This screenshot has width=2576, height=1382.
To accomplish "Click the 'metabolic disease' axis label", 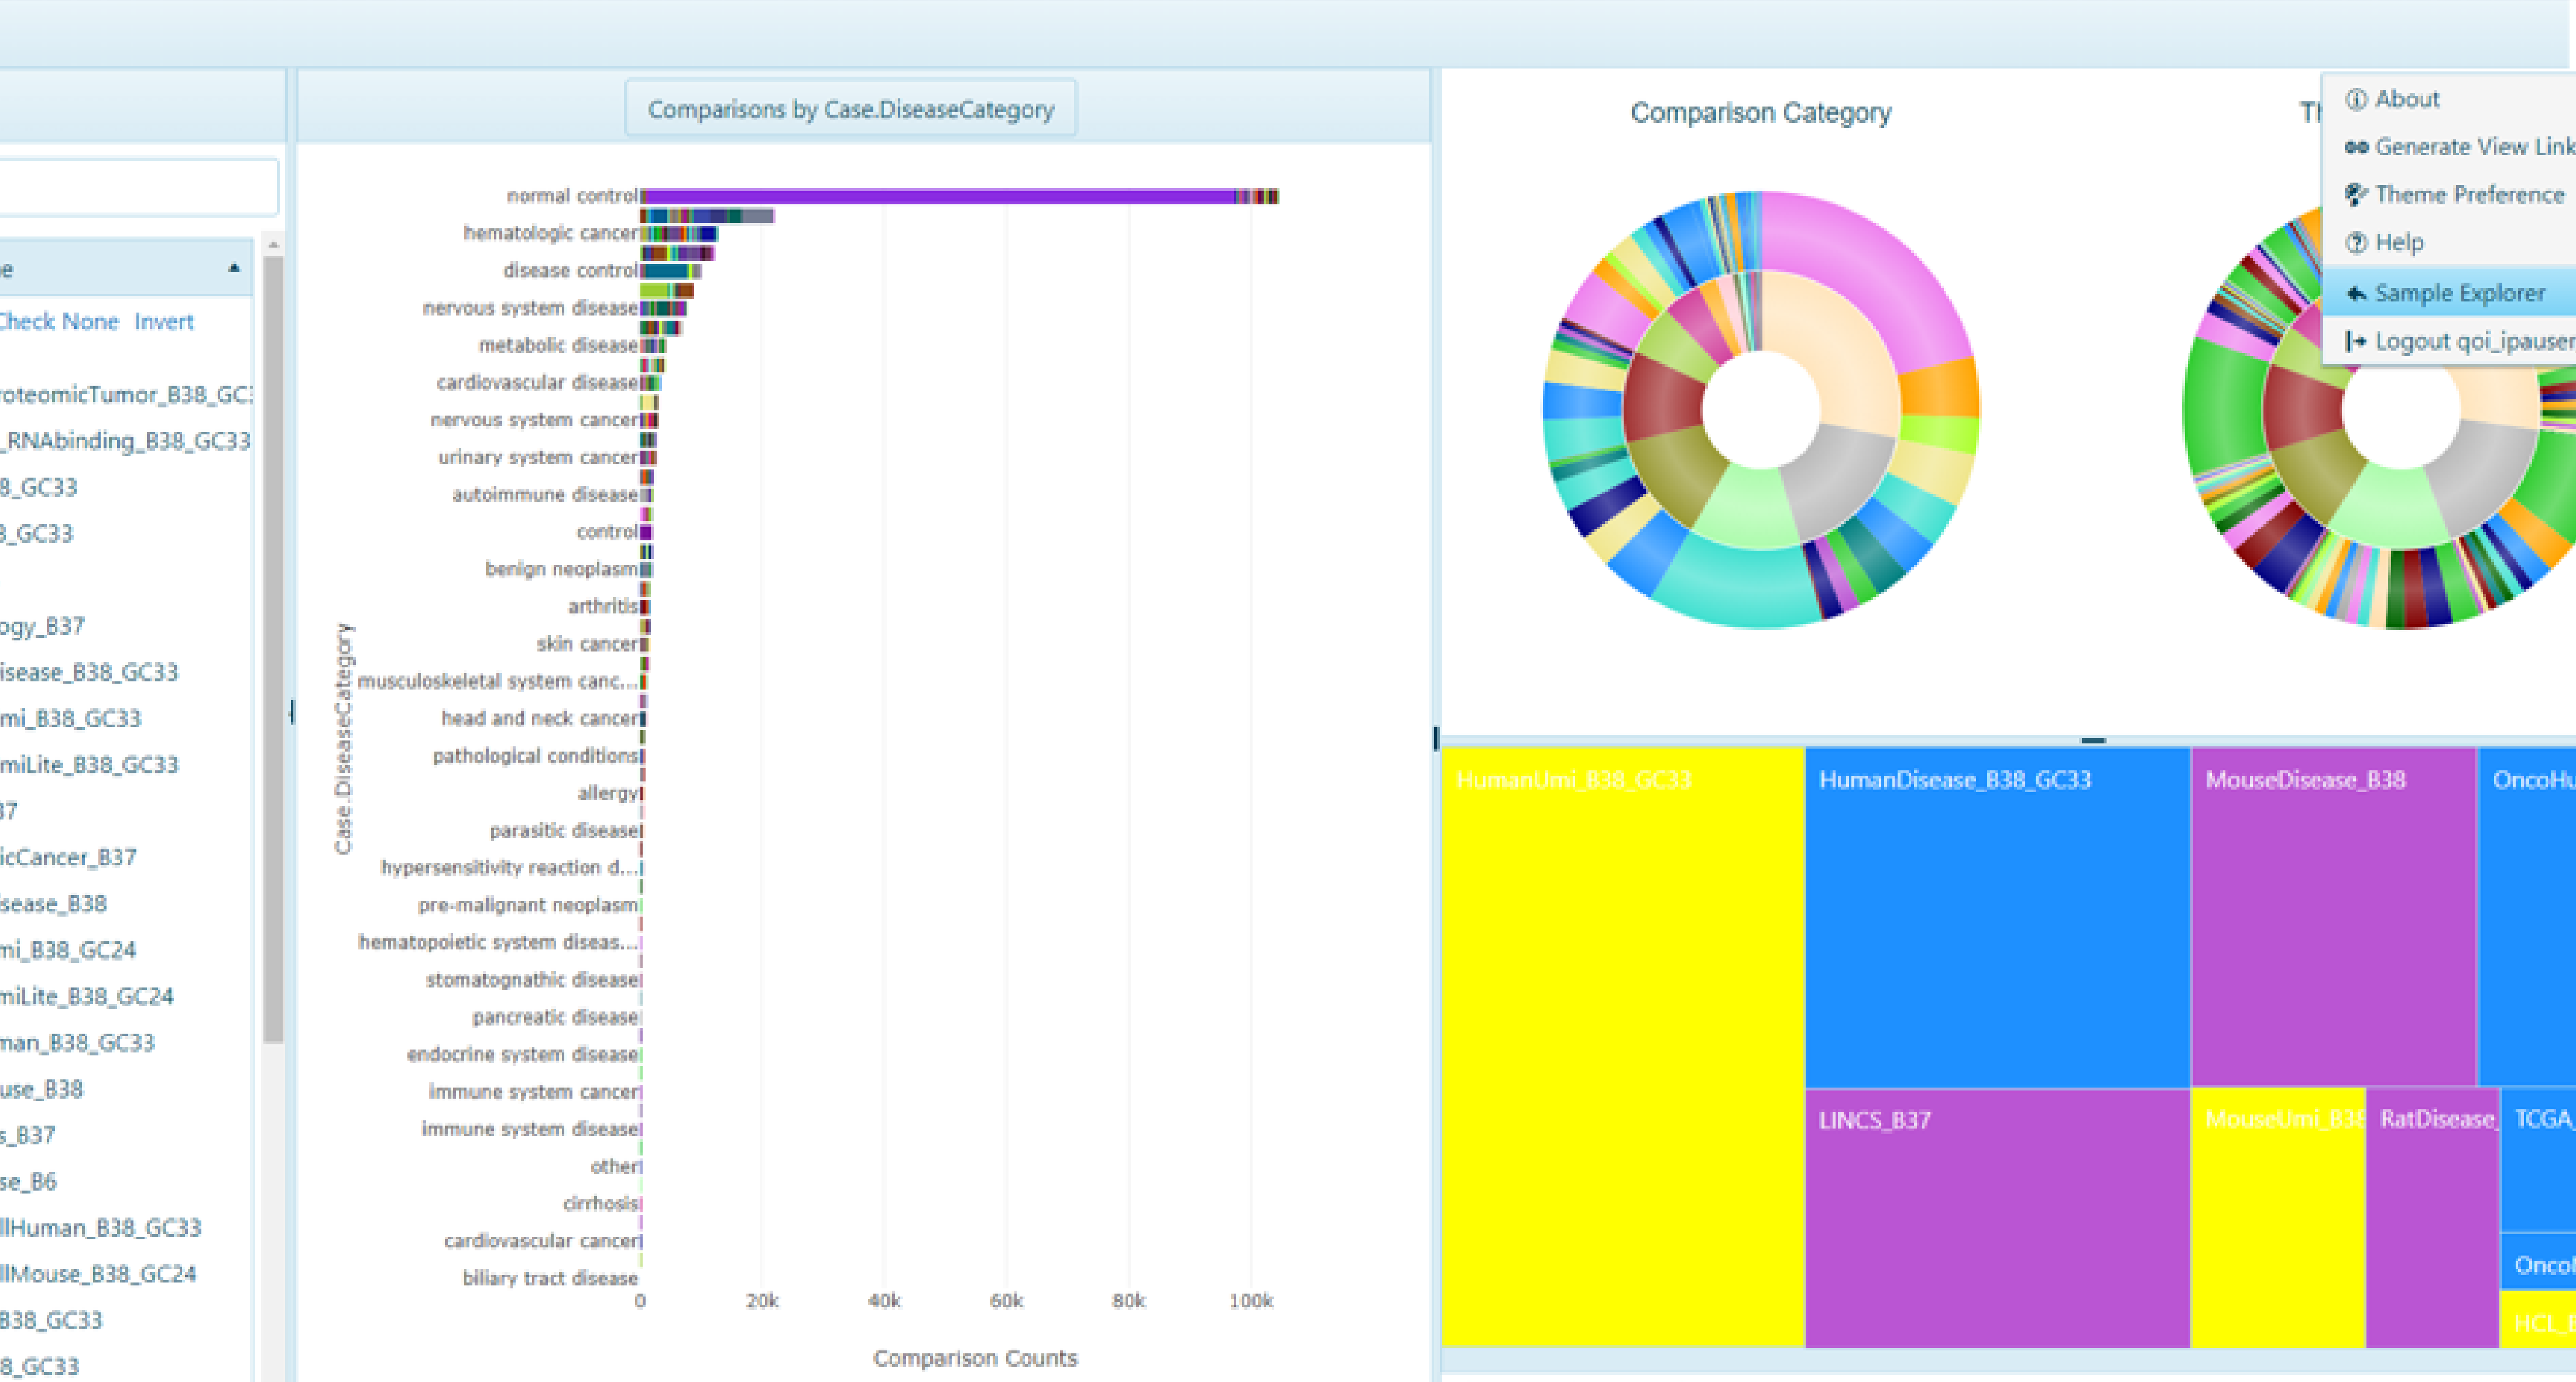I will [558, 345].
